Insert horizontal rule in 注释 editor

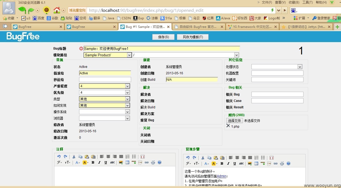tap(134, 163)
